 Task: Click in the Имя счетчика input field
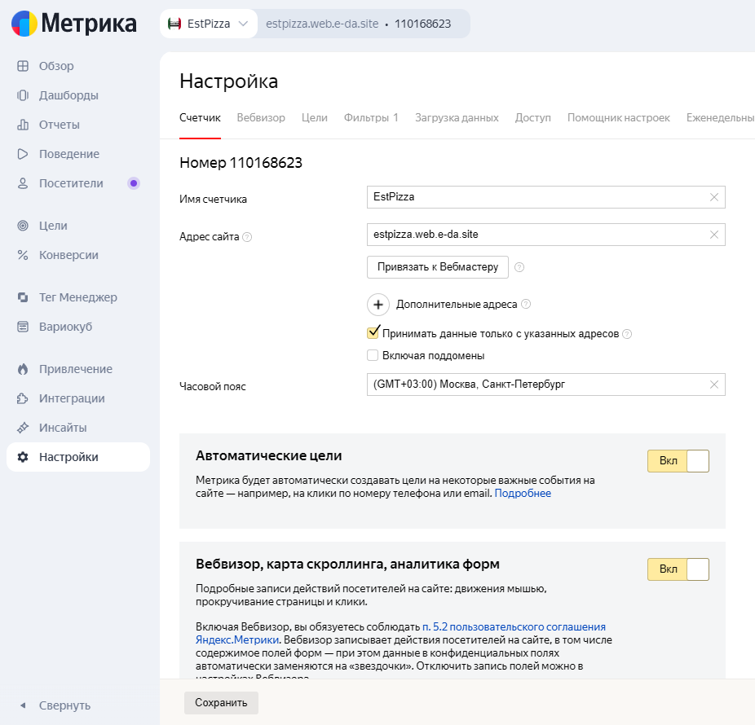tap(546, 197)
